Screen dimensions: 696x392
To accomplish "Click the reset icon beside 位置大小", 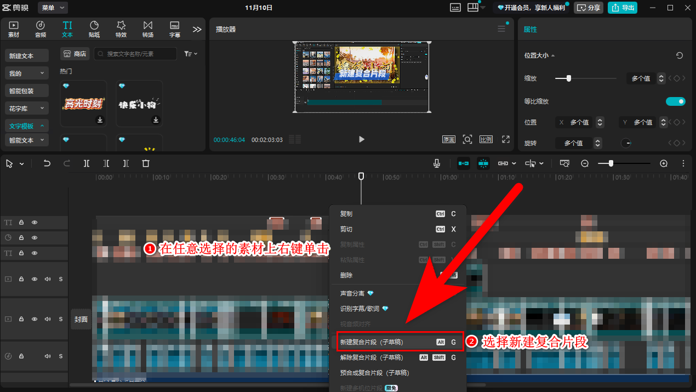I will point(680,55).
